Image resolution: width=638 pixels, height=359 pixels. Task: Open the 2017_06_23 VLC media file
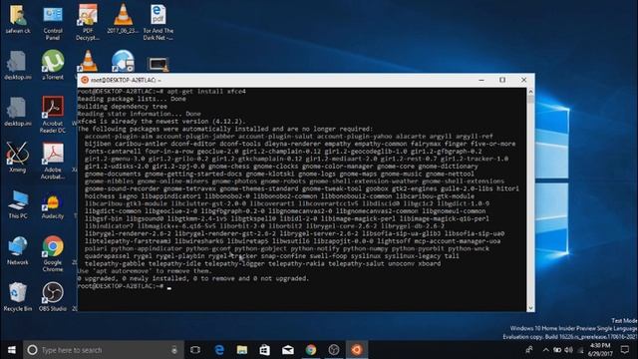pyautogui.click(x=123, y=19)
